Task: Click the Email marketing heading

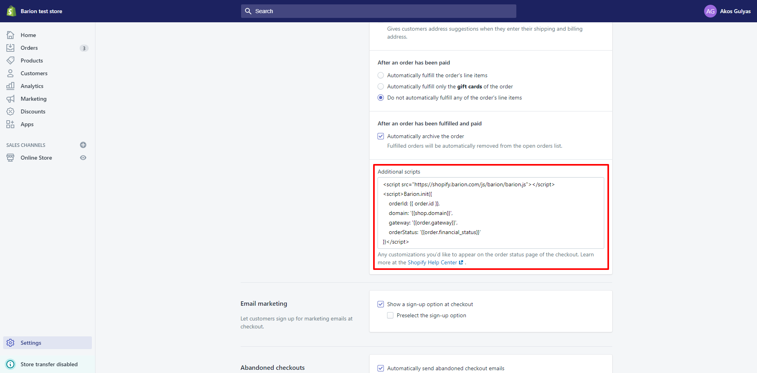Action: pyautogui.click(x=264, y=303)
